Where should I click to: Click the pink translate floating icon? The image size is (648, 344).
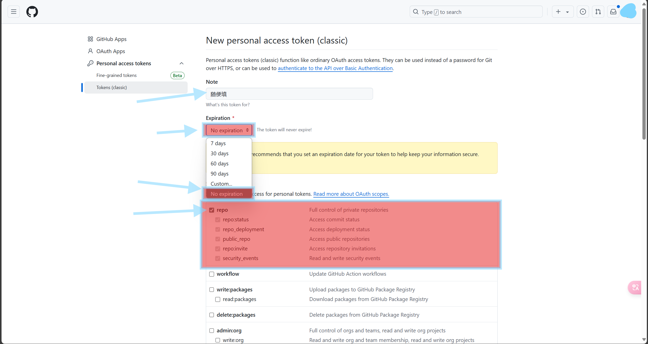coord(635,287)
